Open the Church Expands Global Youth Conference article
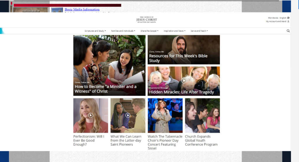This screenshot has height=162, width=299. (x=201, y=141)
